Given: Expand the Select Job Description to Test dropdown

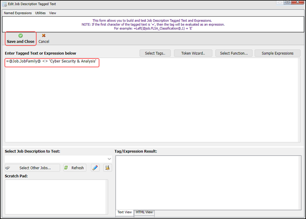Looking at the screenshot, I should click(109, 159).
